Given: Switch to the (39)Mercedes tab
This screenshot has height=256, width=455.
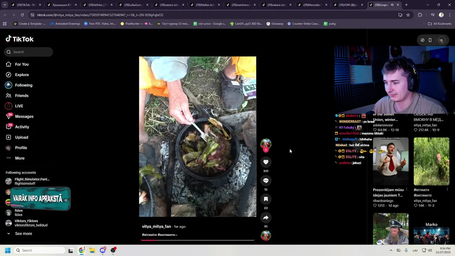Looking at the screenshot, I should (x=312, y=5).
